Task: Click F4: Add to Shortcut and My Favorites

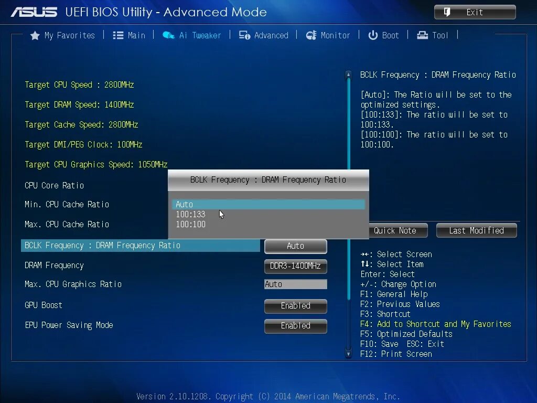Action: pos(436,324)
